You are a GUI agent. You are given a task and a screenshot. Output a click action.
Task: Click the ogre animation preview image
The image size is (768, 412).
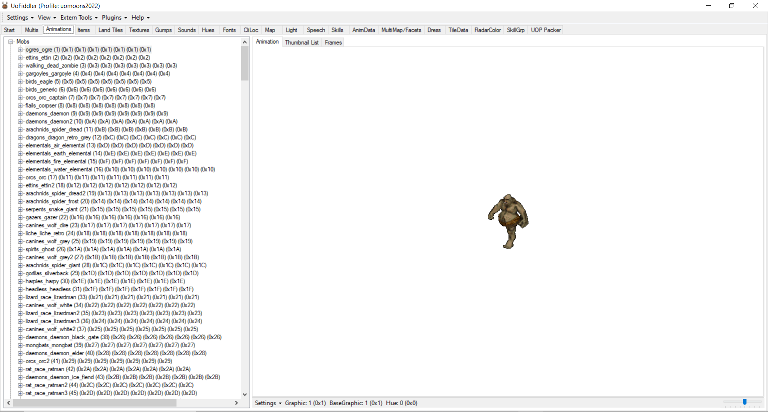click(x=508, y=221)
